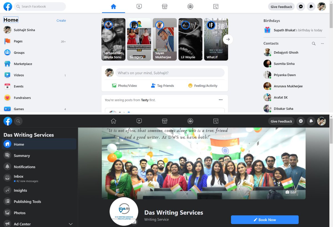
Task: View the Lil Wayne story
Action: (x=190, y=39)
